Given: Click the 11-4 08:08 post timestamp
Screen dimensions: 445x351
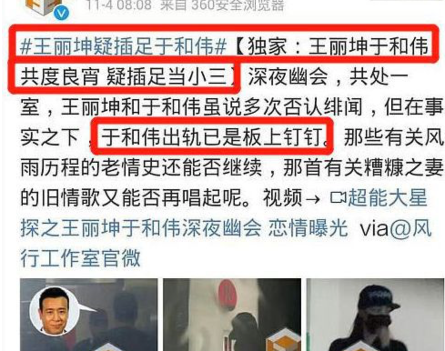Looking at the screenshot, I should point(119,5).
